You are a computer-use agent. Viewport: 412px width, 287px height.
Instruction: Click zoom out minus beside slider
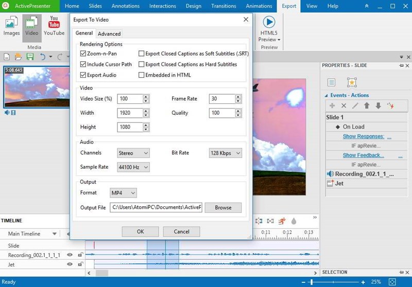click(x=303, y=282)
